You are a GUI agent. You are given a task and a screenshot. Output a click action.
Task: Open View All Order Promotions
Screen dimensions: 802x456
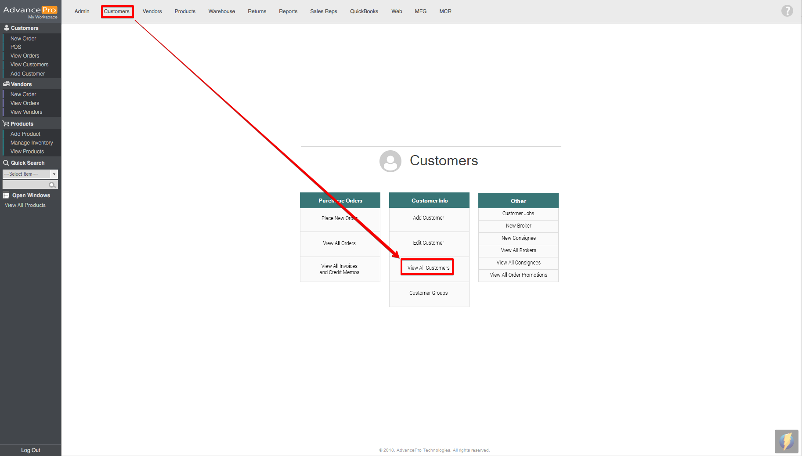[518, 275]
